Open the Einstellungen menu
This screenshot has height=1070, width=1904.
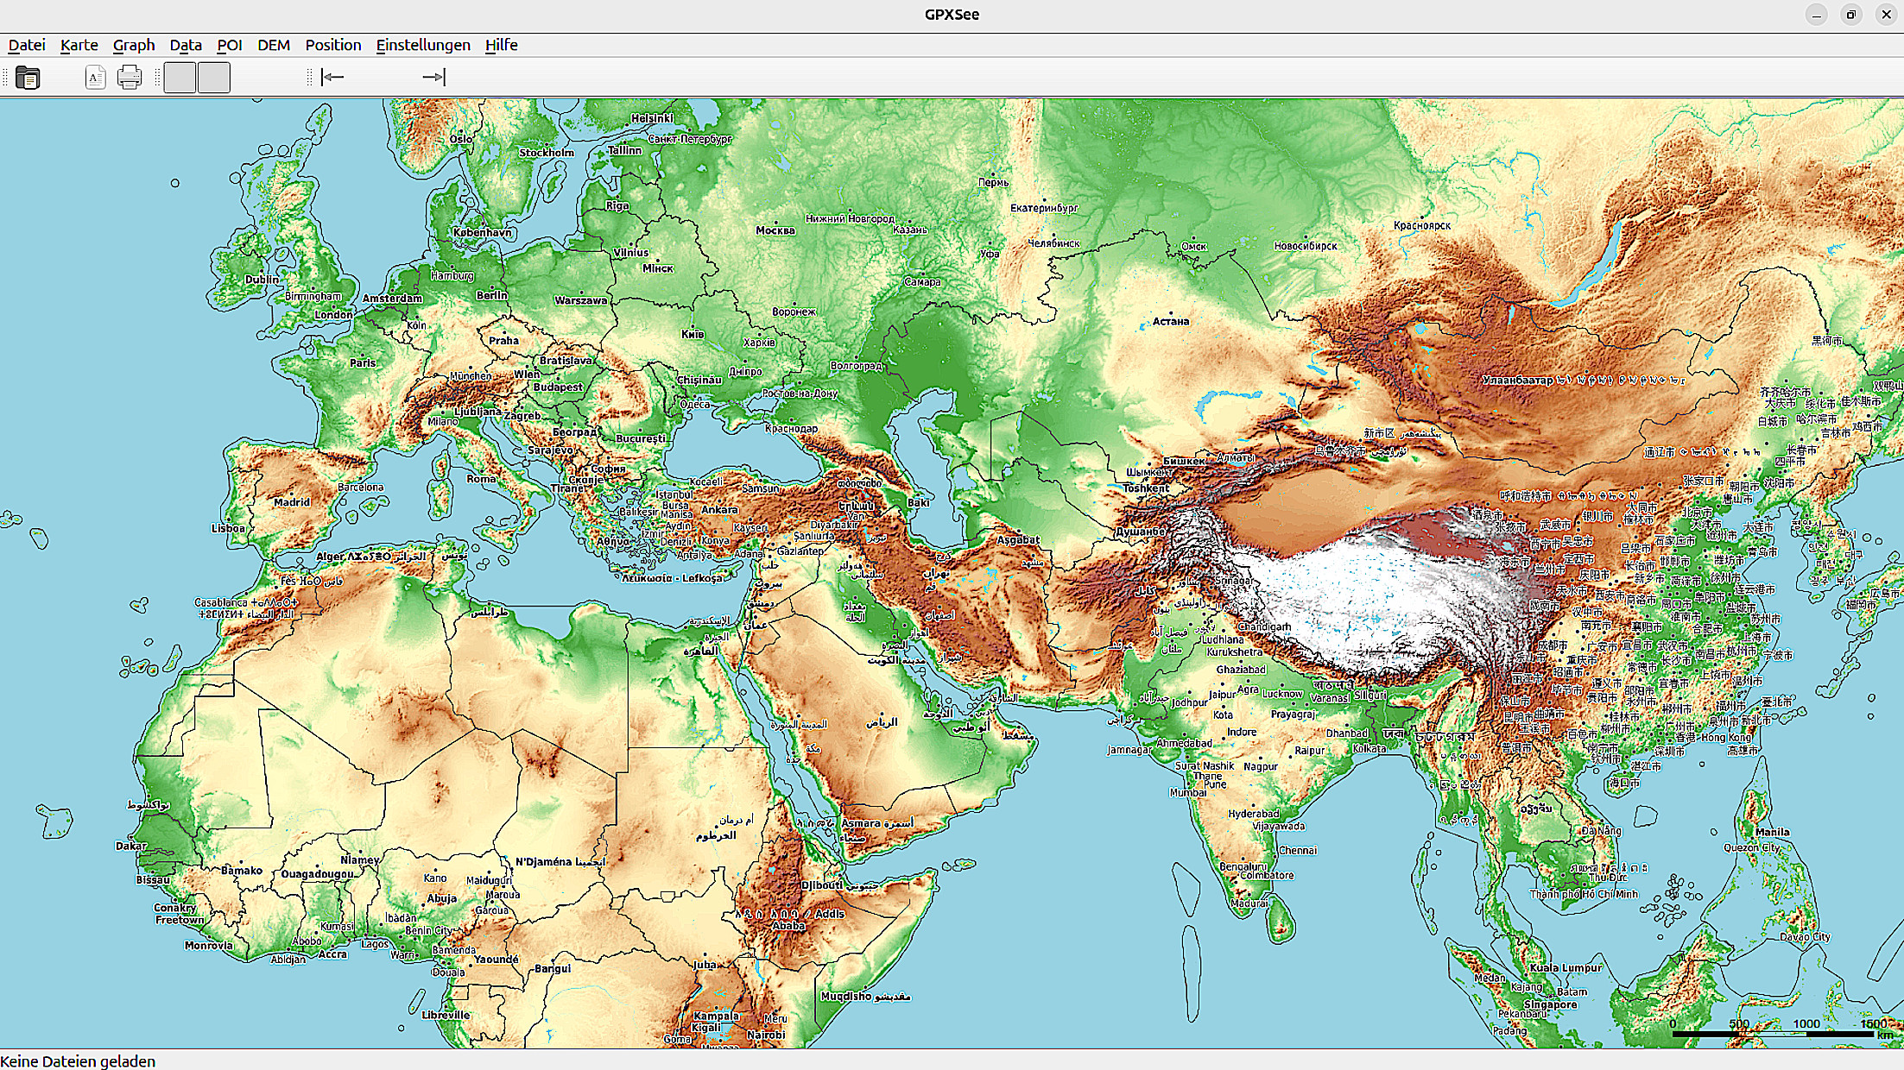(x=422, y=45)
